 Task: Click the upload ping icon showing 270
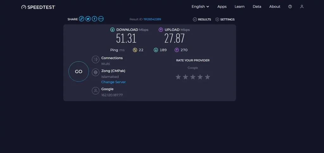177,50
